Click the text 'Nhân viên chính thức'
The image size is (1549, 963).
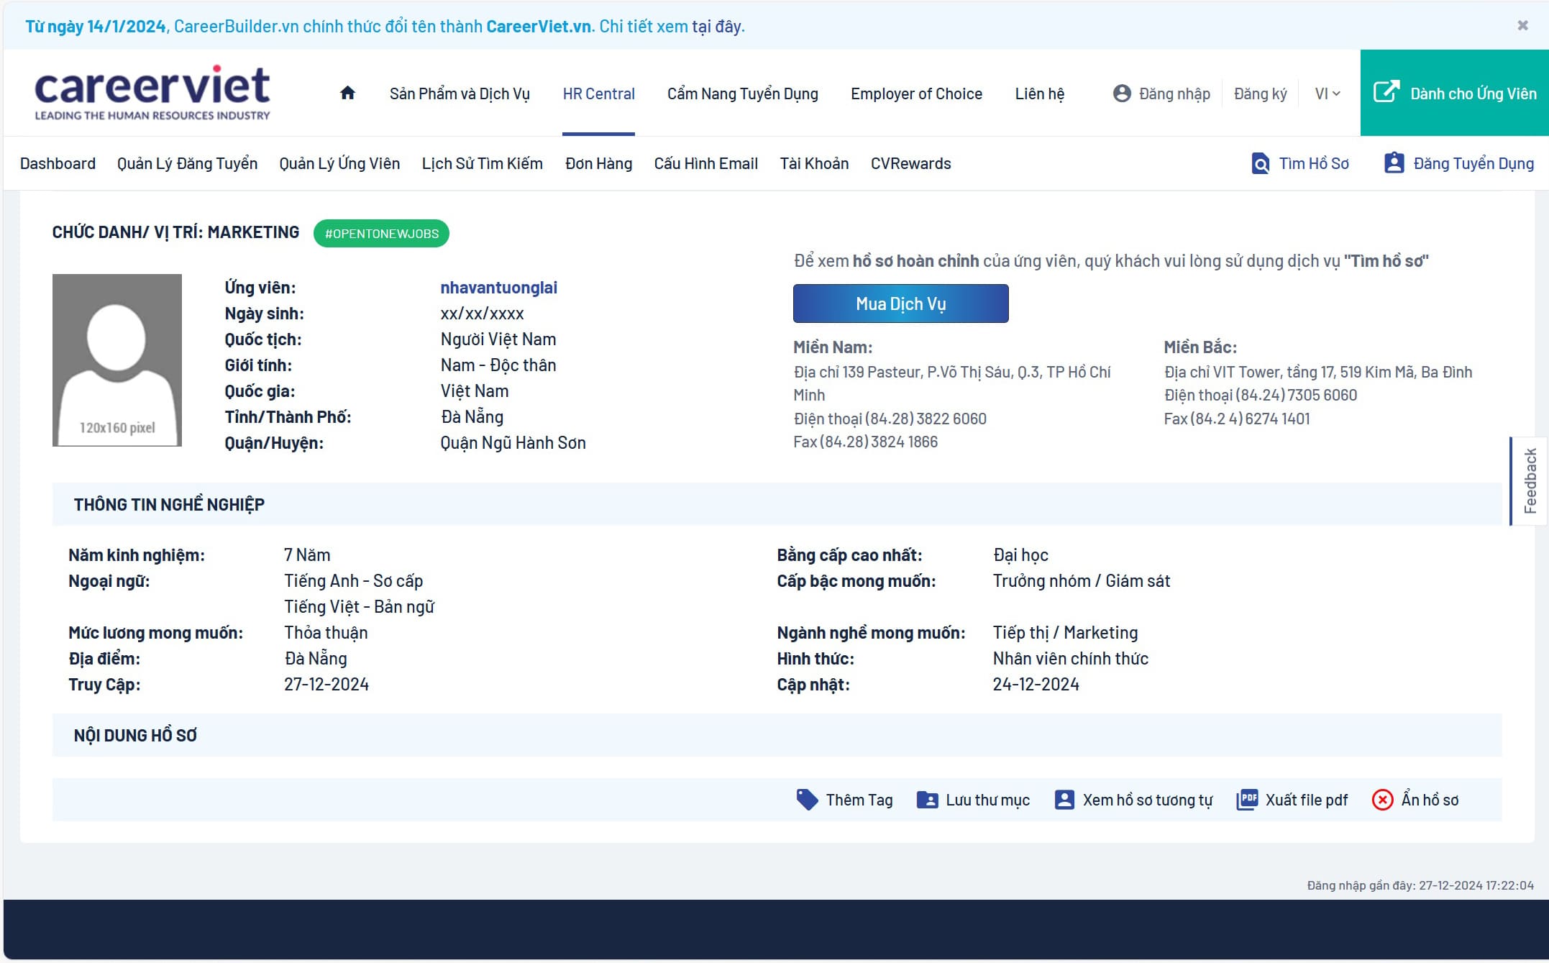(1070, 659)
